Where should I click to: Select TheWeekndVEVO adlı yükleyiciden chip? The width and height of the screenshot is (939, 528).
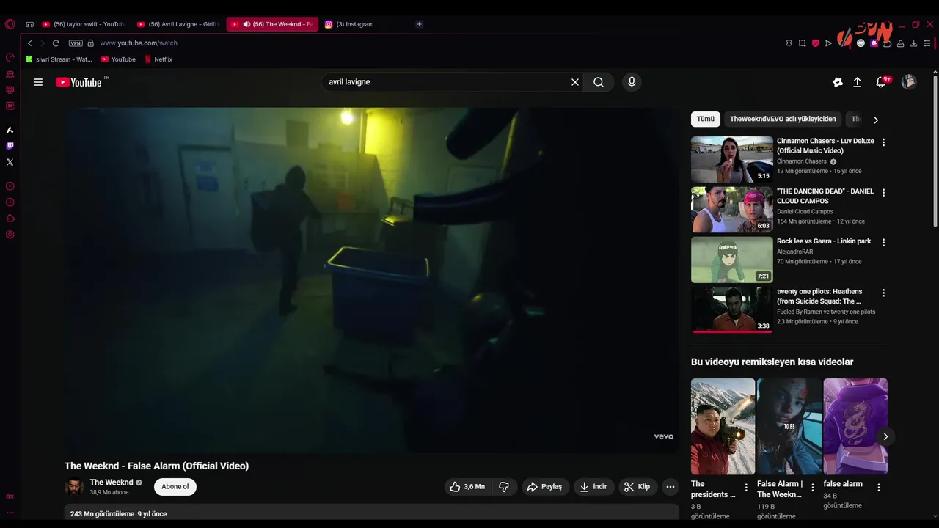[x=783, y=119]
